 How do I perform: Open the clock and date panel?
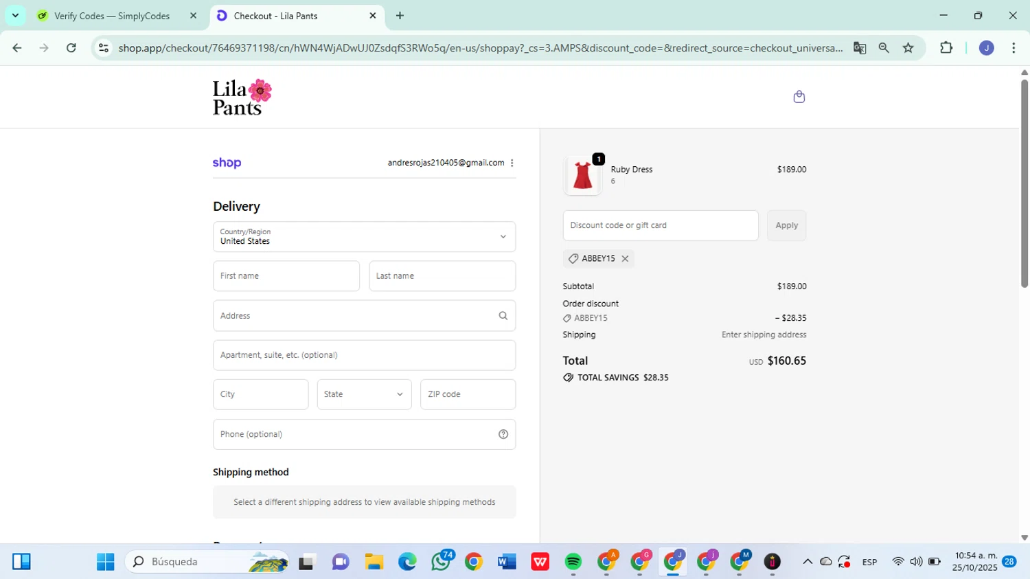(x=975, y=562)
